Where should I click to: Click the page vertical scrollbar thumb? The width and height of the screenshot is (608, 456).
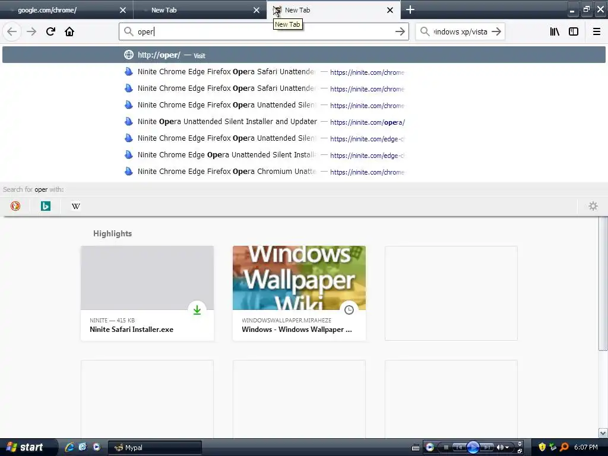pyautogui.click(x=603, y=284)
